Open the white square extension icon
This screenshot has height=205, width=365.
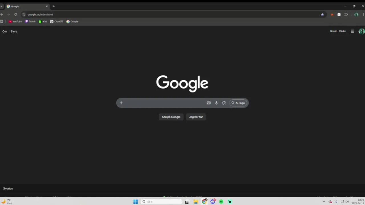(339, 15)
